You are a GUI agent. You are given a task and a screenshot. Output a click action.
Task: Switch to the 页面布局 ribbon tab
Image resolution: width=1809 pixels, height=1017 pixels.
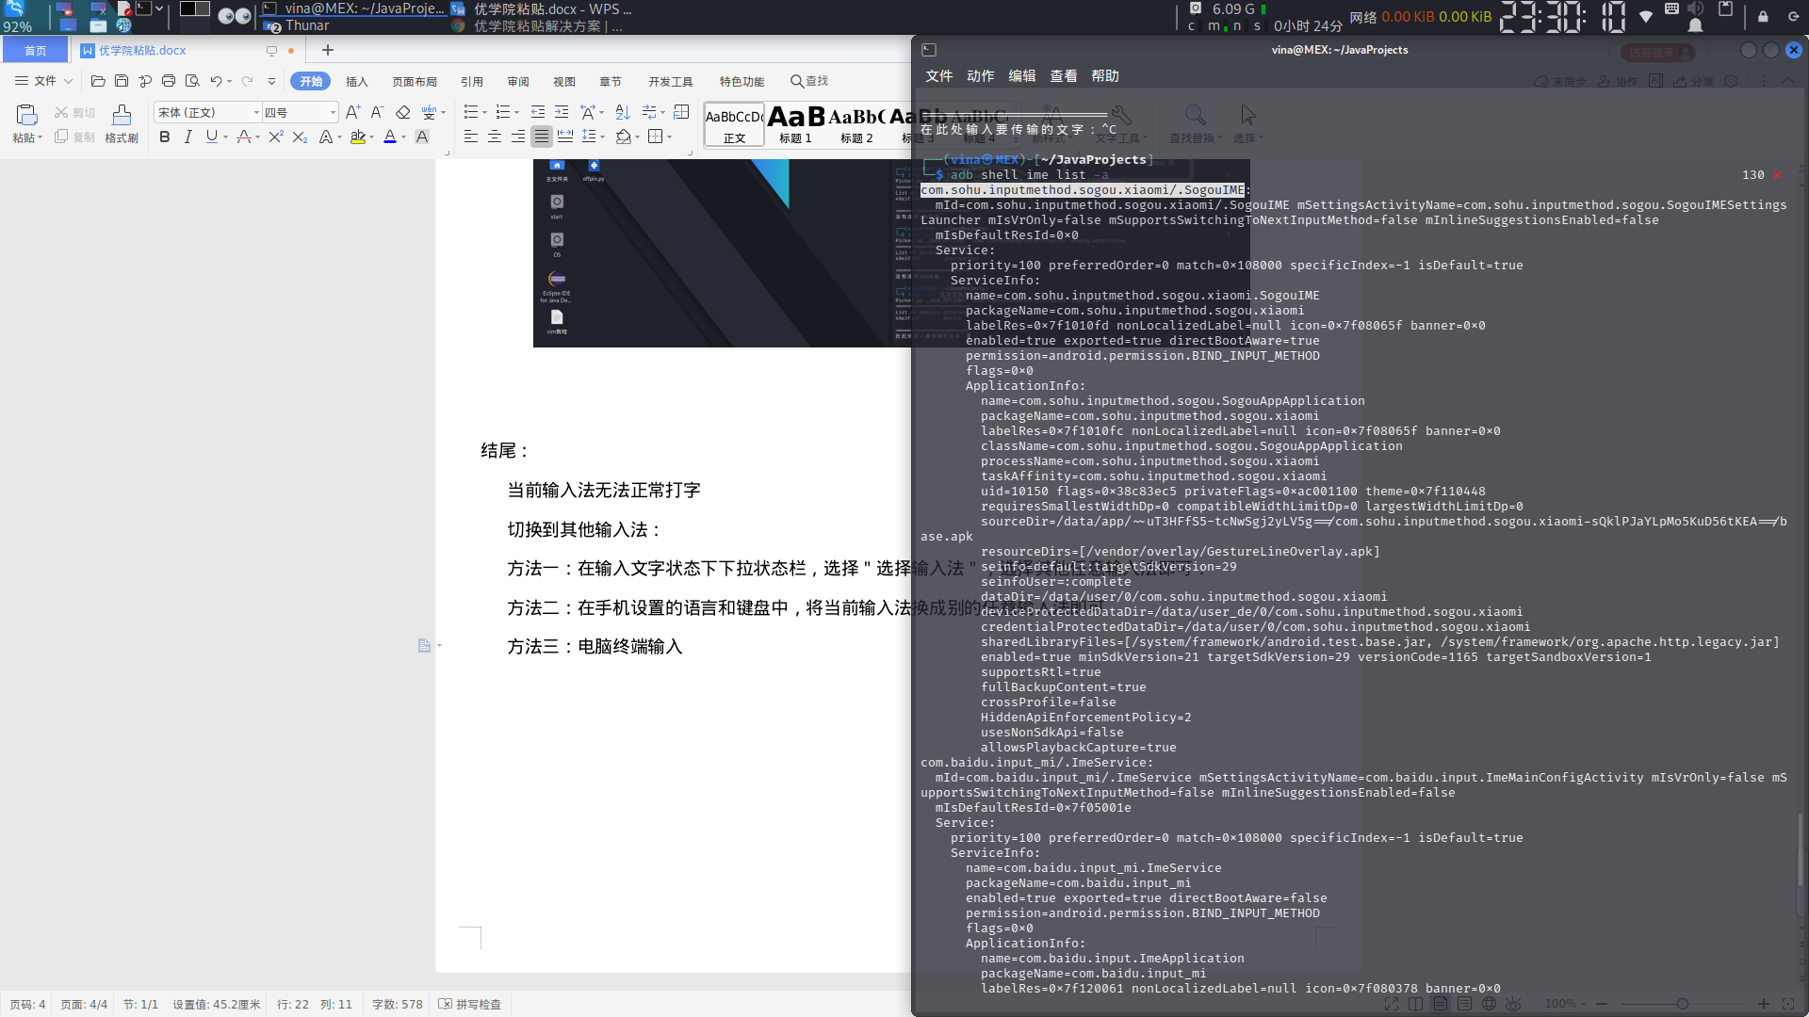pos(415,82)
